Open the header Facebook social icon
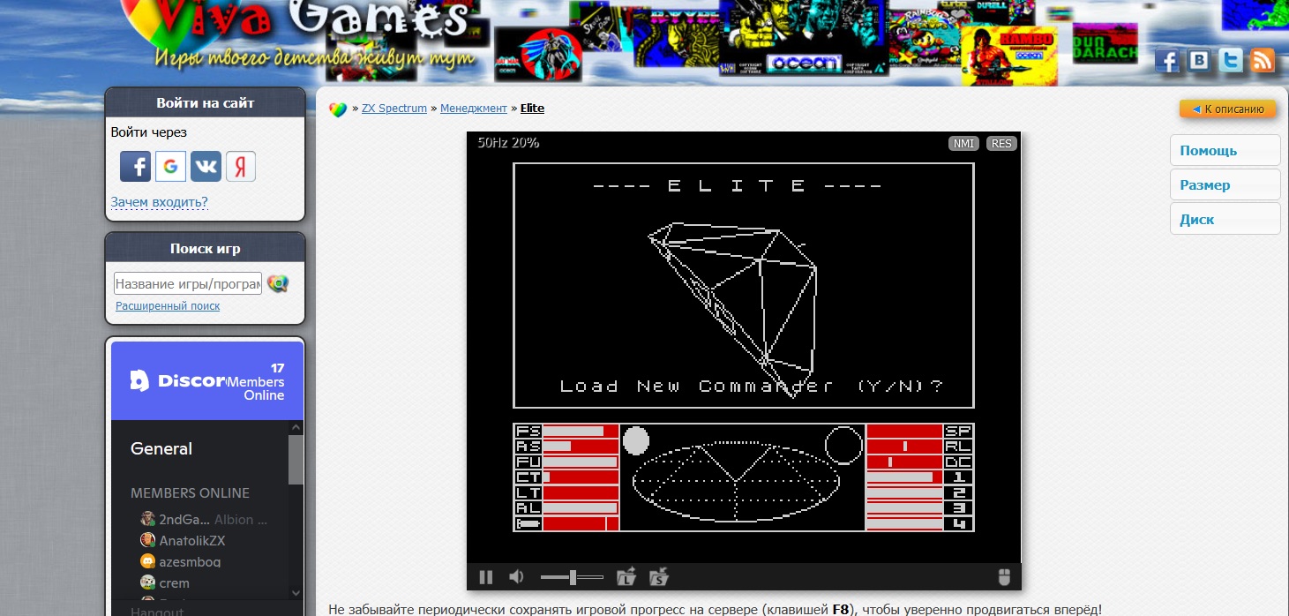This screenshot has height=616, width=1289. coord(1167,60)
